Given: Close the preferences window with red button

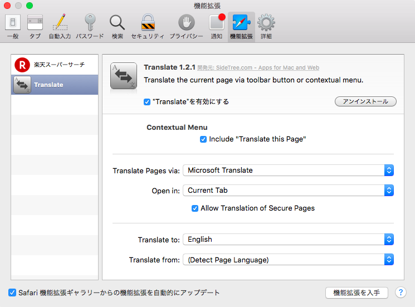Looking at the screenshot, I should (7, 6).
